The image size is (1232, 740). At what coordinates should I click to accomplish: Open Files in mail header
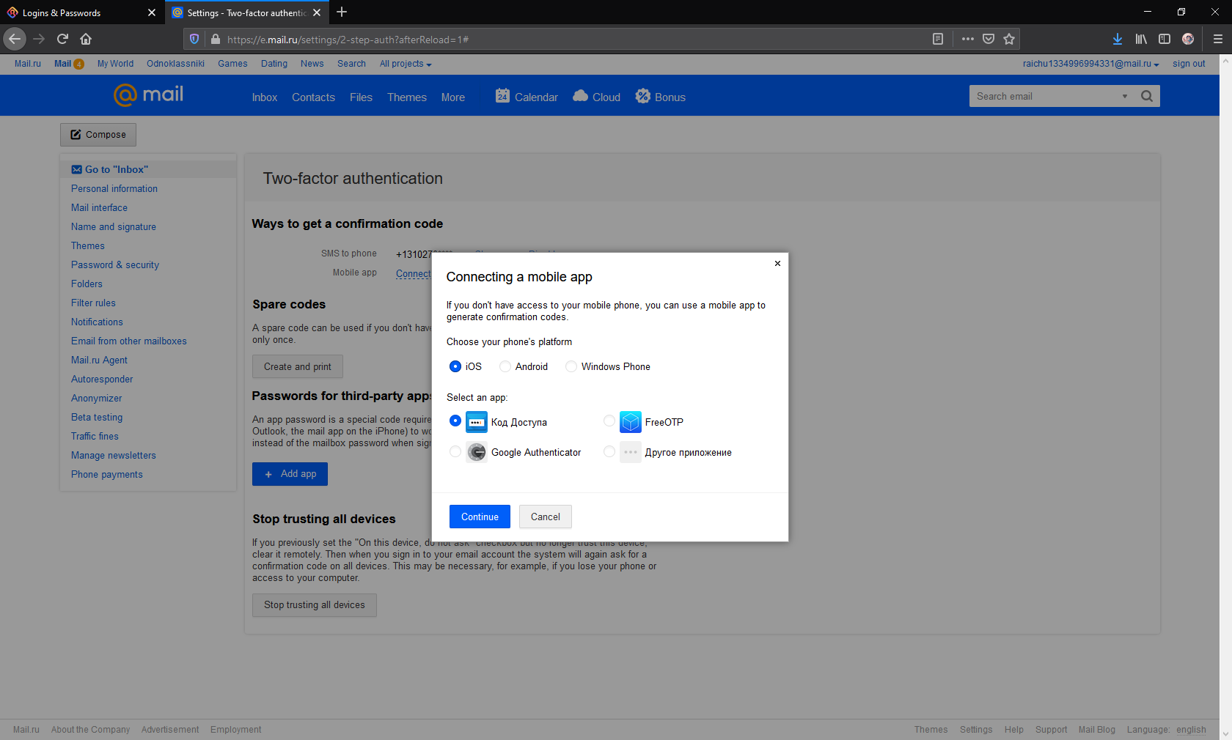tap(361, 97)
